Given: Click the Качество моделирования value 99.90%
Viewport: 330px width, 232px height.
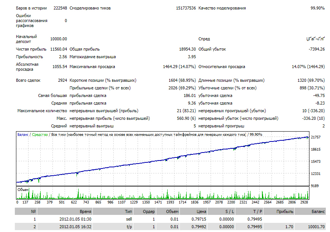Looking at the screenshot, I should click(x=317, y=8).
